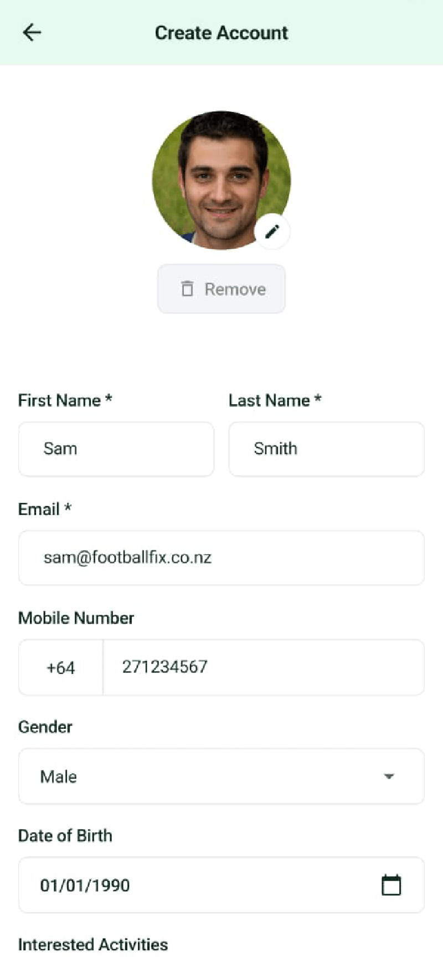Viewport: 443px width, 957px height.
Task: Click the Email input field
Action: pyautogui.click(x=221, y=558)
